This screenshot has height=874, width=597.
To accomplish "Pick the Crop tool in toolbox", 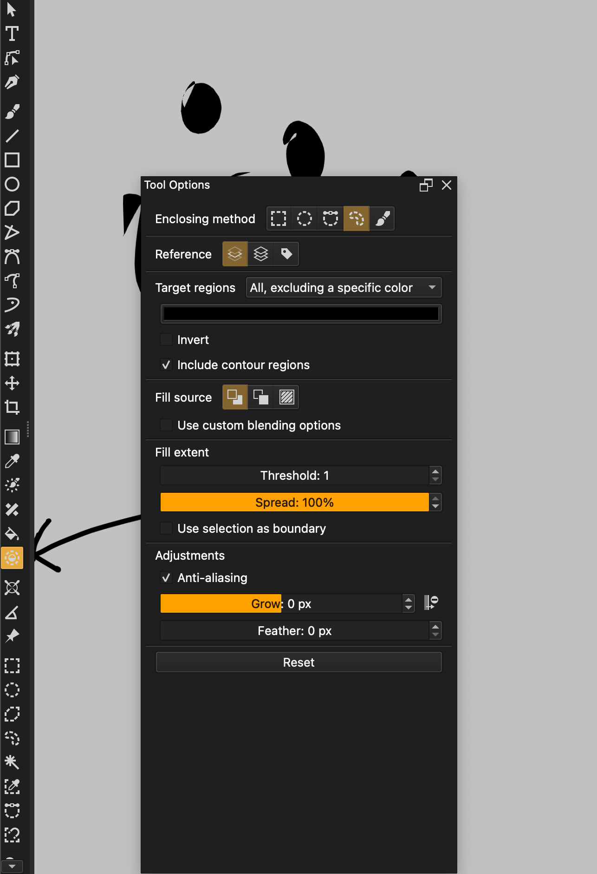I will pyautogui.click(x=12, y=407).
